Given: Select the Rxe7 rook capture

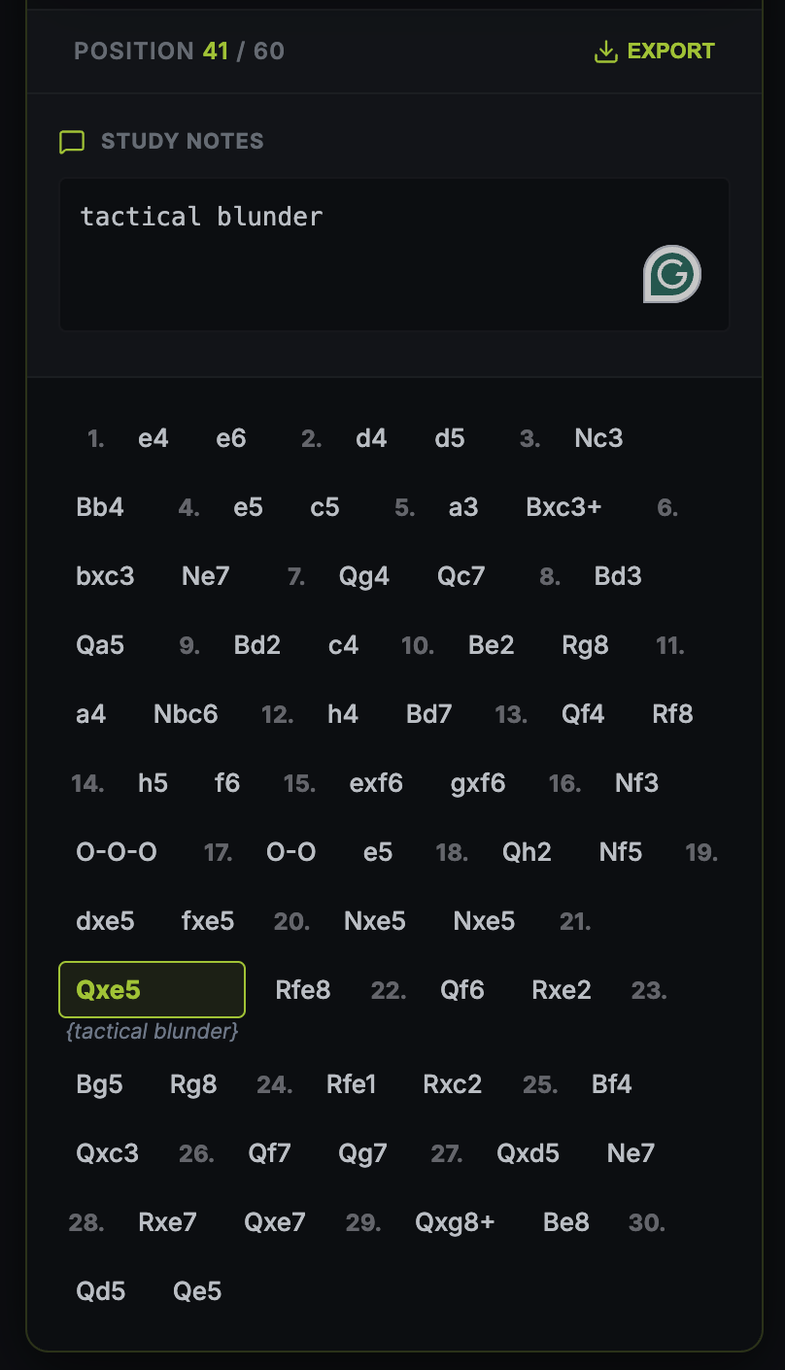Looking at the screenshot, I should coord(166,1222).
